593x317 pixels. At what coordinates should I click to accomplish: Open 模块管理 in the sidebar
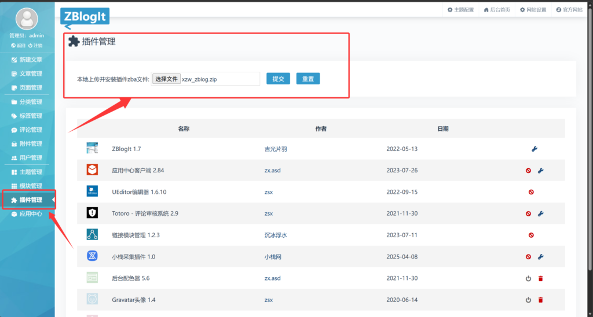tap(27, 186)
